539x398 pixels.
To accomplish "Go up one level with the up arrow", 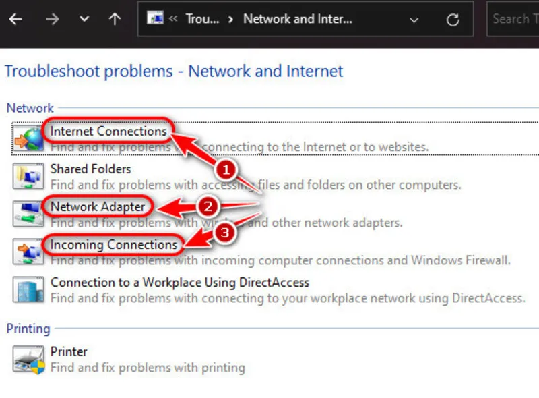I will point(115,19).
